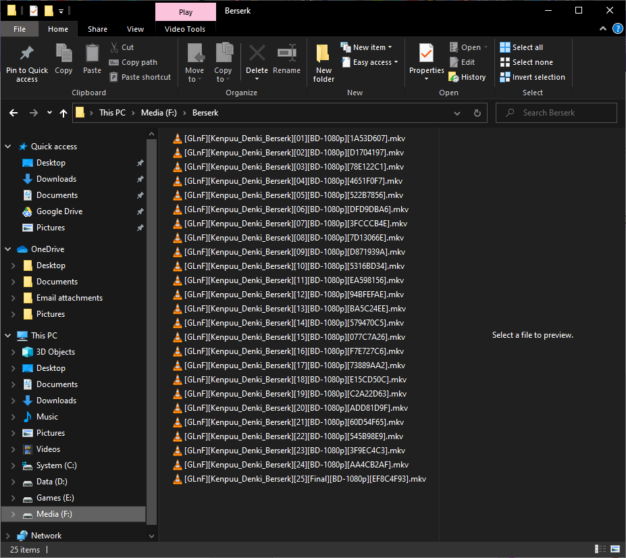The height and width of the screenshot is (558, 626).
Task: Select Games (E:) drive
Action: click(x=55, y=498)
